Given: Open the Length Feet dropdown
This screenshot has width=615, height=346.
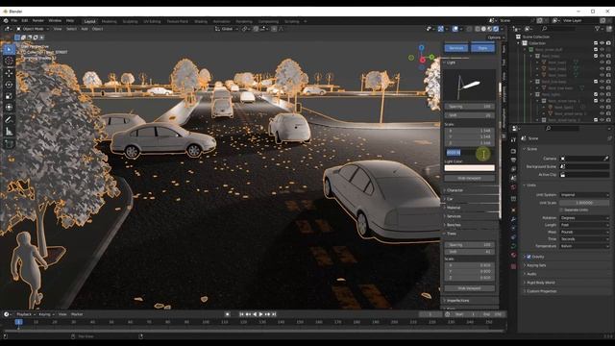Looking at the screenshot, I should pos(584,225).
